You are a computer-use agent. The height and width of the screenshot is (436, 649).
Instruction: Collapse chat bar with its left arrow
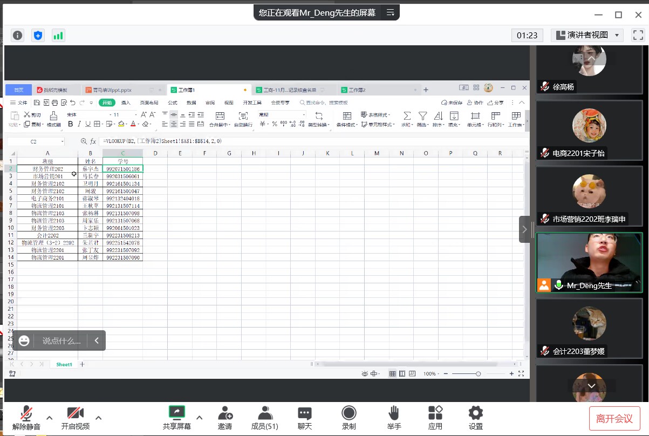97,341
